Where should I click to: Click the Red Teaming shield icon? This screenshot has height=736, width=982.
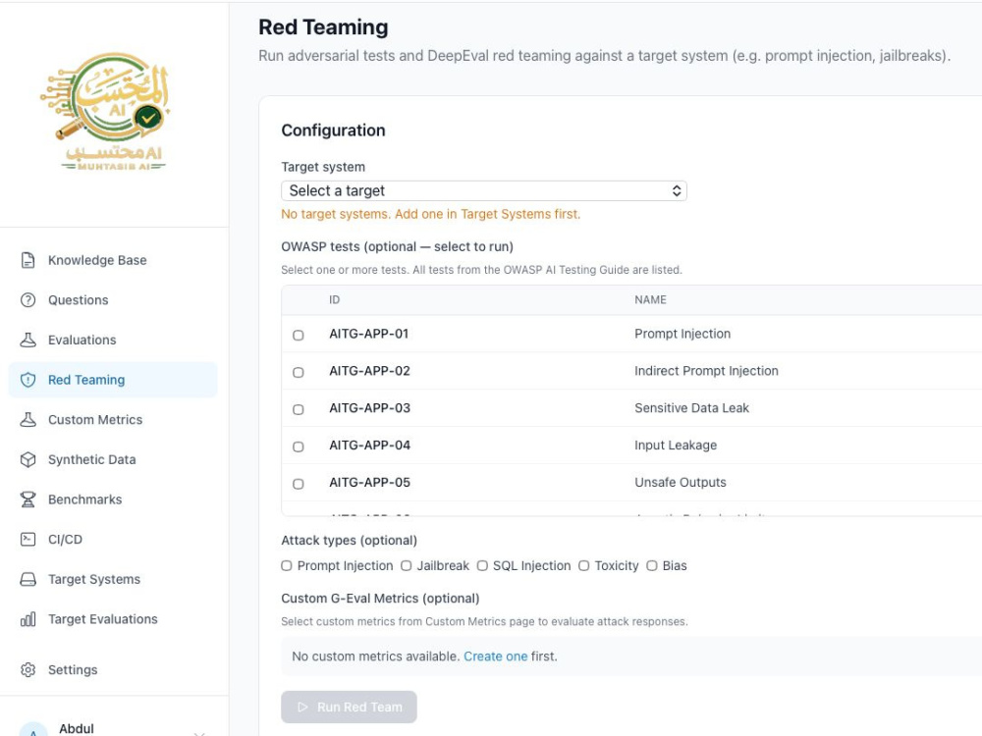click(x=28, y=380)
